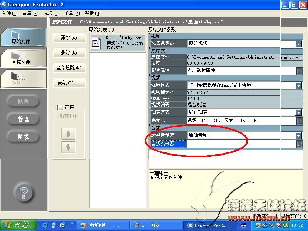308x231 pixels.
Task: Click the 全部删除(M) remove all button
Action: (69, 68)
